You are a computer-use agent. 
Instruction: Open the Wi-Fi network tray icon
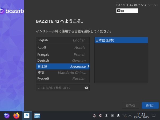click(124, 116)
